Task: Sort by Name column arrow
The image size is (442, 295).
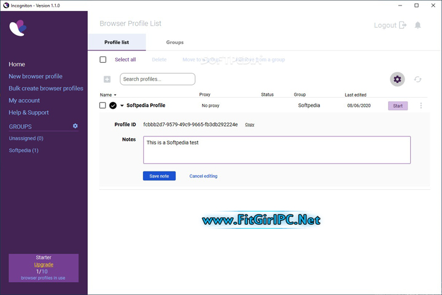Action: pos(115,95)
